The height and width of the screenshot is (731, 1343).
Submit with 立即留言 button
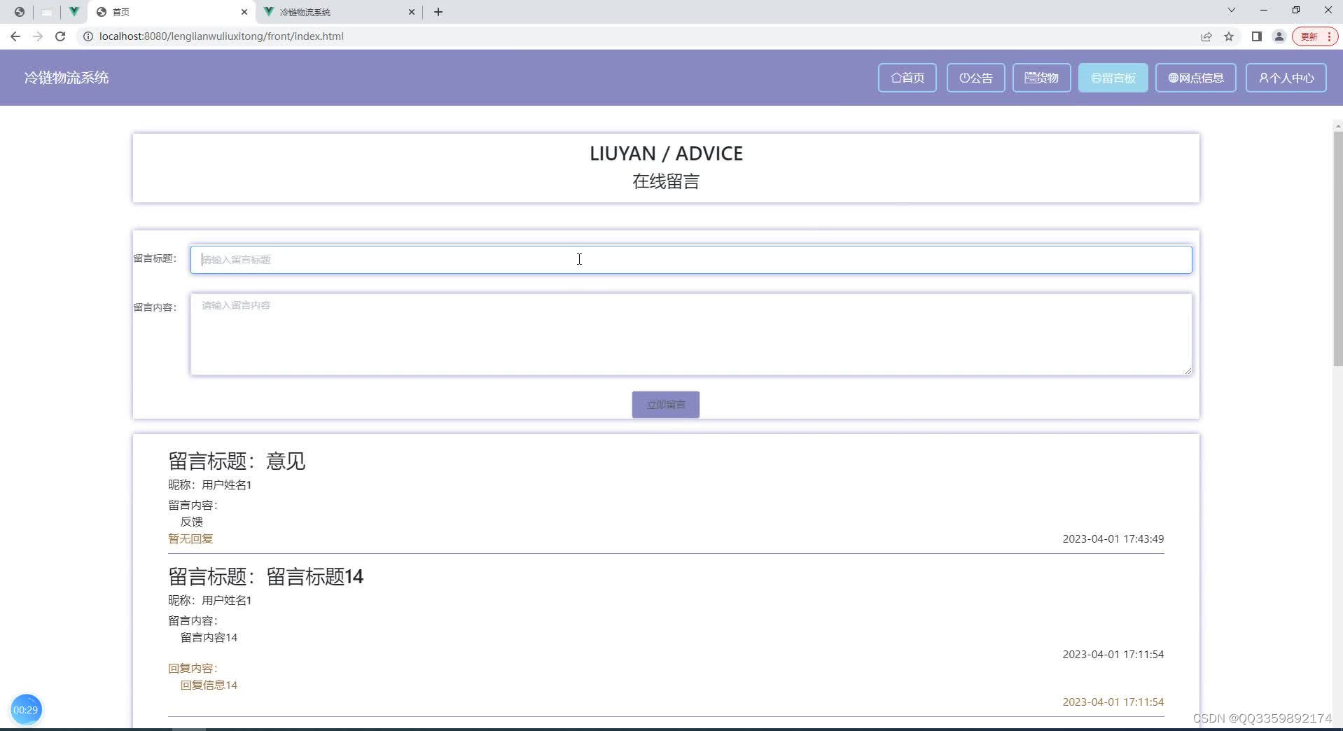click(665, 405)
